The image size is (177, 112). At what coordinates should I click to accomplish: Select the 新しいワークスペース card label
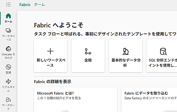tap(51, 63)
